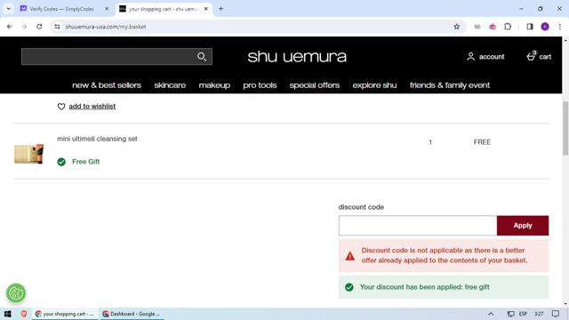Click the search magnifier icon
Image resolution: width=569 pixels, height=320 pixels.
click(x=202, y=57)
